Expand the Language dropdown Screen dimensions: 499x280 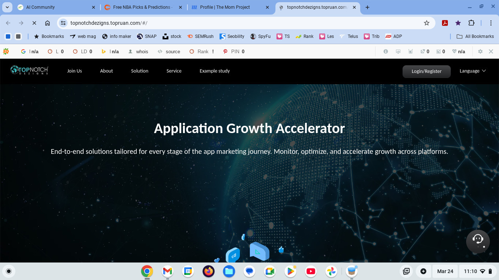pos(473,71)
